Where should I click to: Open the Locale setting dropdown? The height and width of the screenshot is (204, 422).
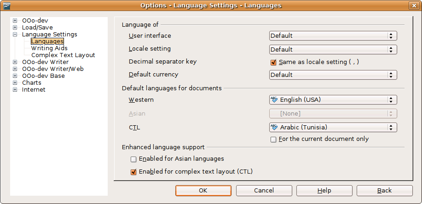point(333,49)
